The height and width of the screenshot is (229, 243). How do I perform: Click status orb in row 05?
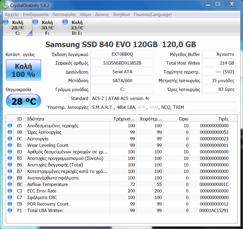click(10, 125)
